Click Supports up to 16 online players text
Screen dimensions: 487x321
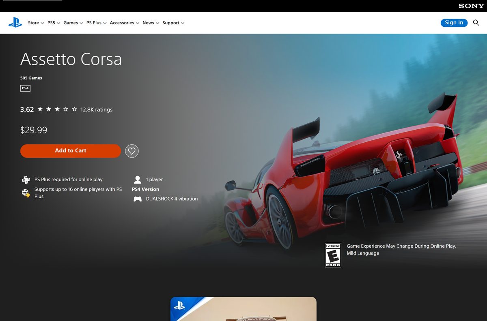point(78,193)
